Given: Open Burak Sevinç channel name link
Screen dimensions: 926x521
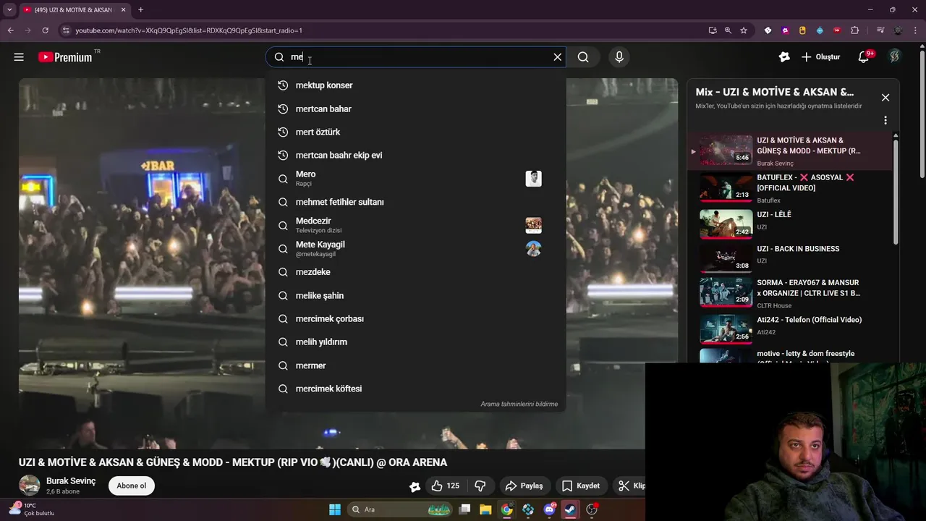Looking at the screenshot, I should click(71, 481).
